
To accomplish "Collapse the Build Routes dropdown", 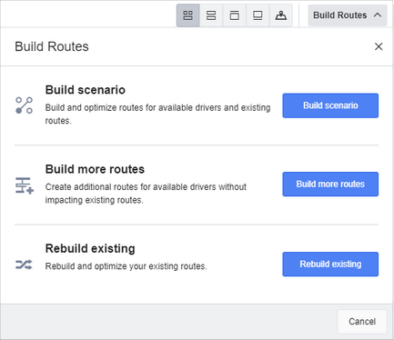I will point(348,15).
